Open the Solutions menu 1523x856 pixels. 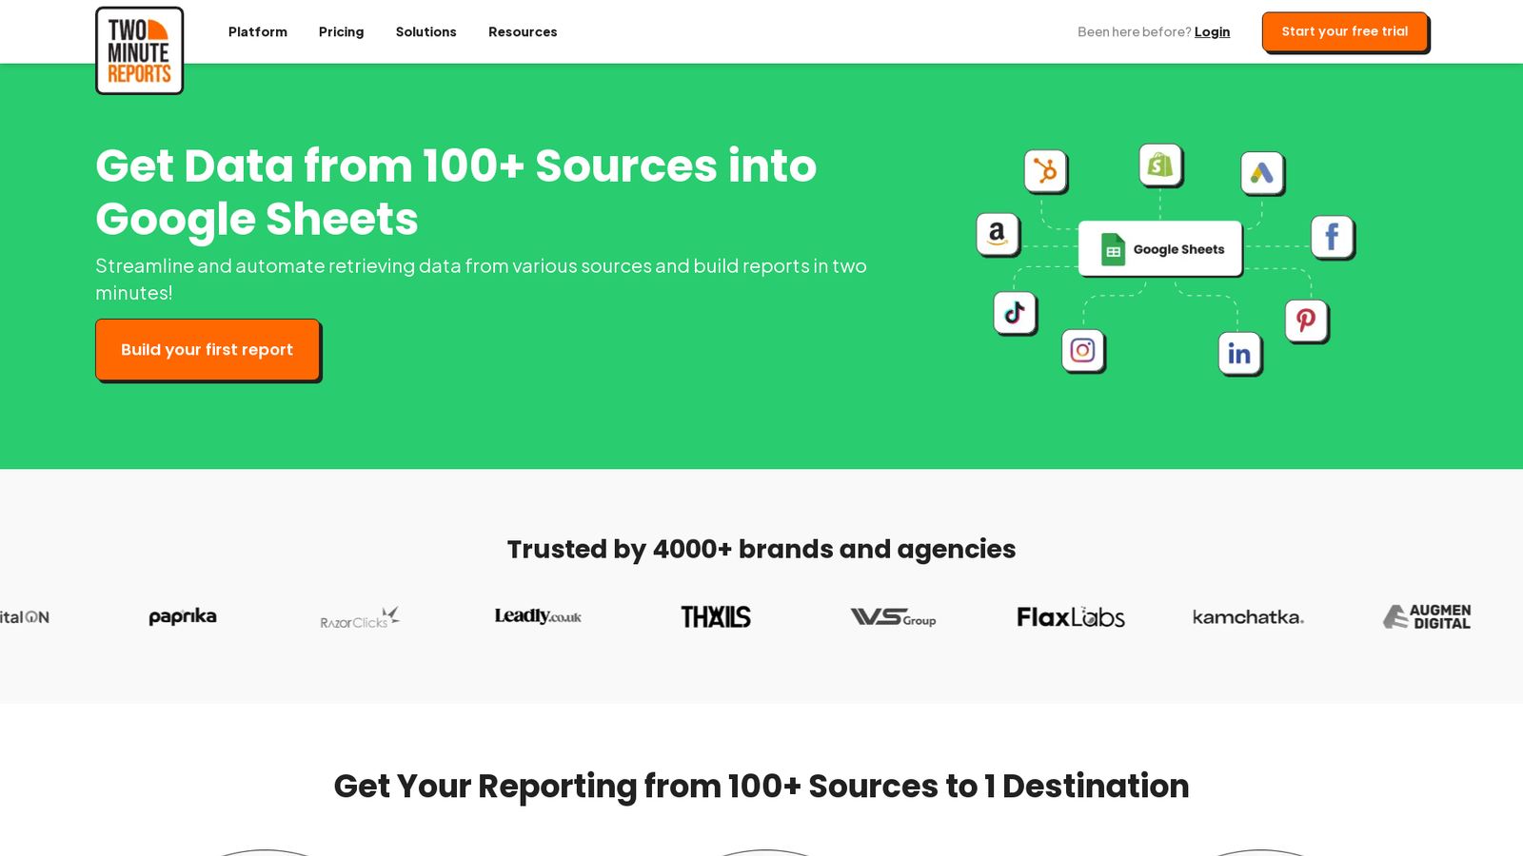pos(426,31)
